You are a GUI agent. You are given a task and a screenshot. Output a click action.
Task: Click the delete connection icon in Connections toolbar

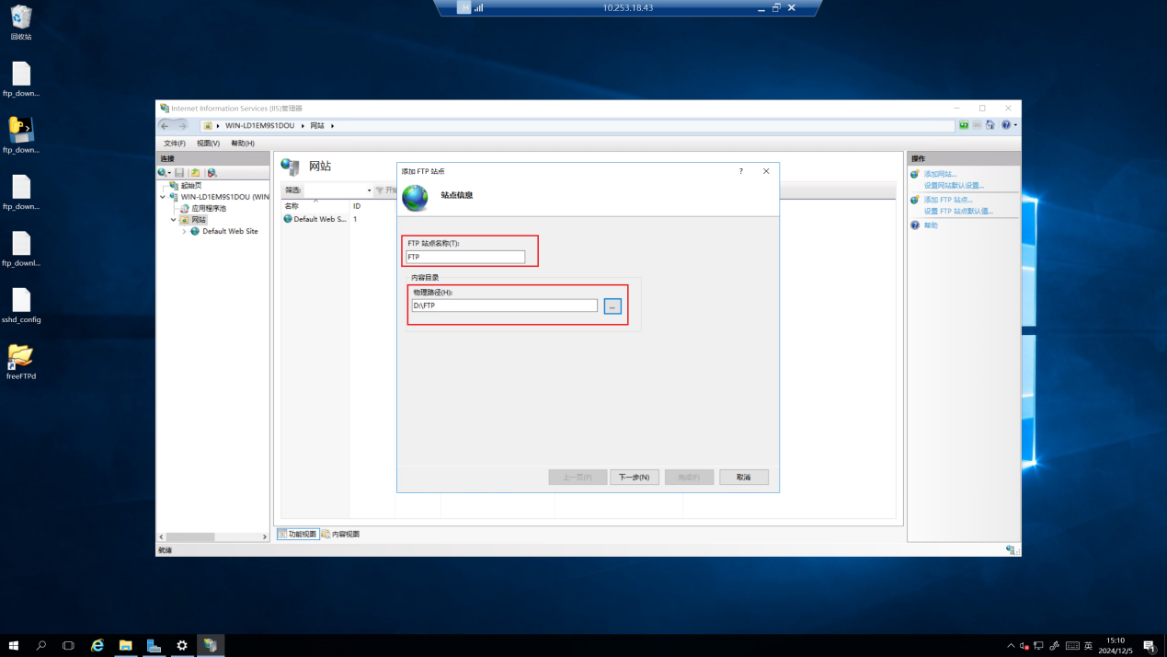coord(212,173)
